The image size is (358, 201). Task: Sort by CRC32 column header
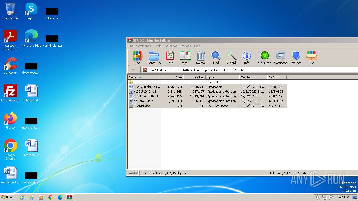(x=277, y=77)
